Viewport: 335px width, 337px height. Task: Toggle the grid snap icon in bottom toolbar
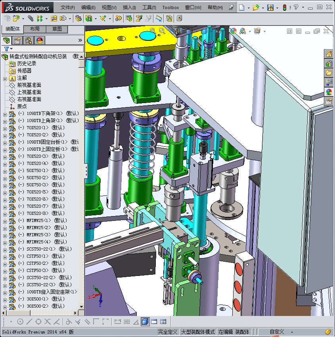click(127, 322)
